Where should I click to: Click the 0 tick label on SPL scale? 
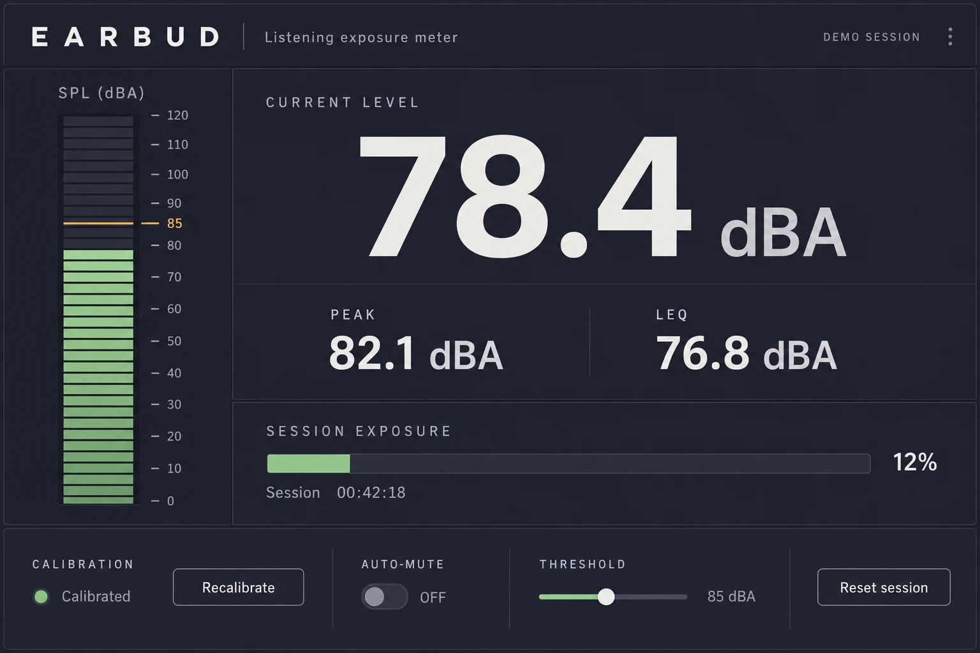click(x=170, y=501)
